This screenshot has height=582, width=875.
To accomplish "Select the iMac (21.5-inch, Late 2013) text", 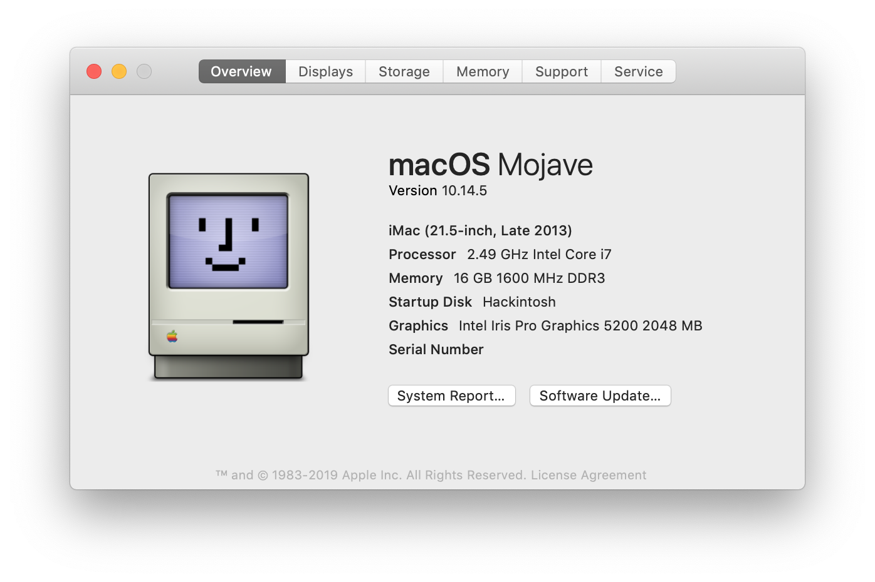I will point(480,230).
